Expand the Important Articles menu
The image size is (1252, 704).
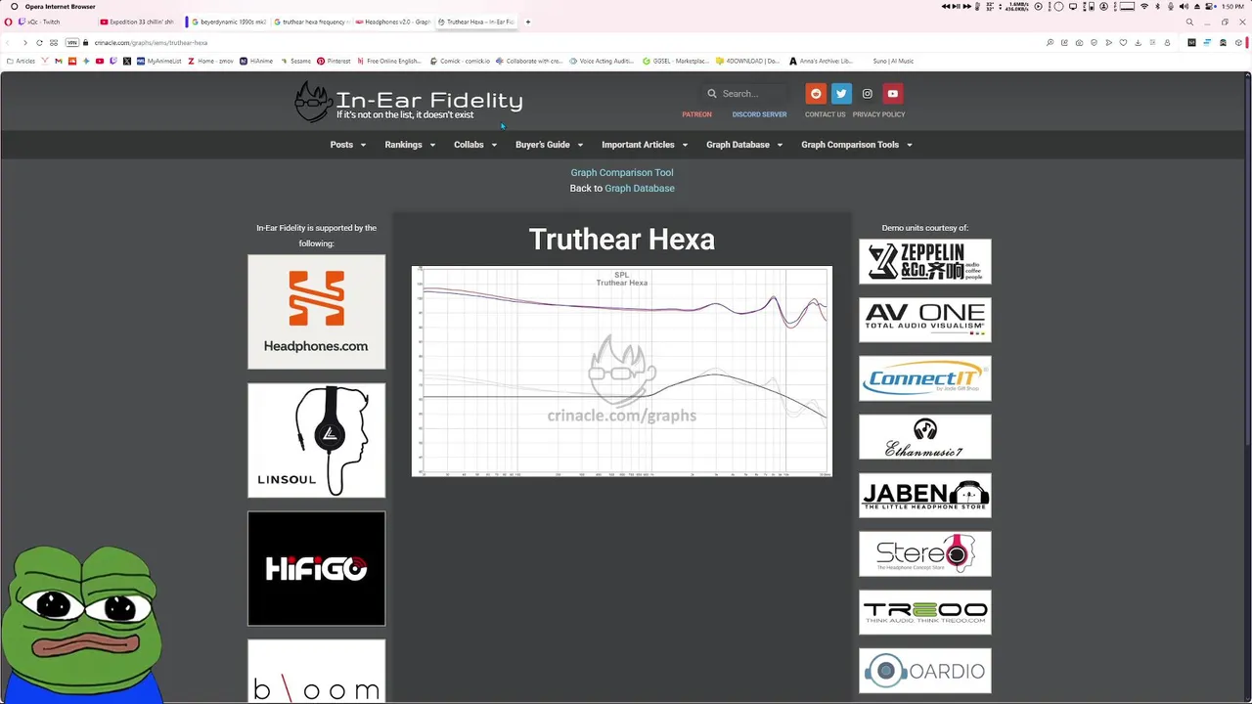click(x=645, y=145)
